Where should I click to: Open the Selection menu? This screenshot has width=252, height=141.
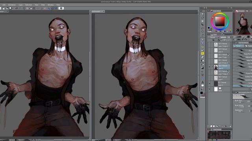coord(29,5)
